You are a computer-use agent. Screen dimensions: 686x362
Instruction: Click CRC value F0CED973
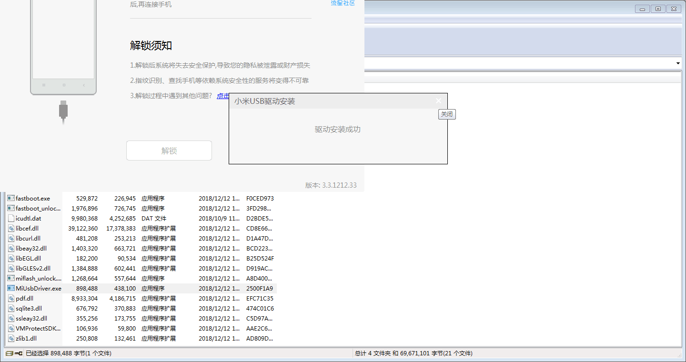260,198
